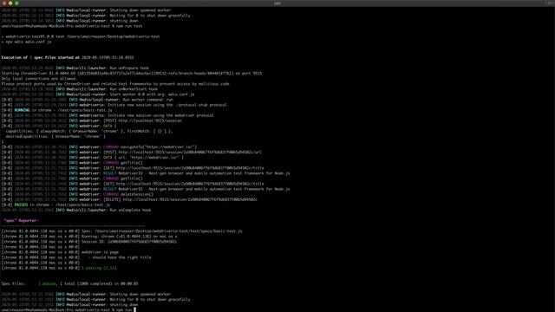Click the 'Starting ChromeDriver' line
Viewport: 555px width, 312px height.
tap(131, 73)
